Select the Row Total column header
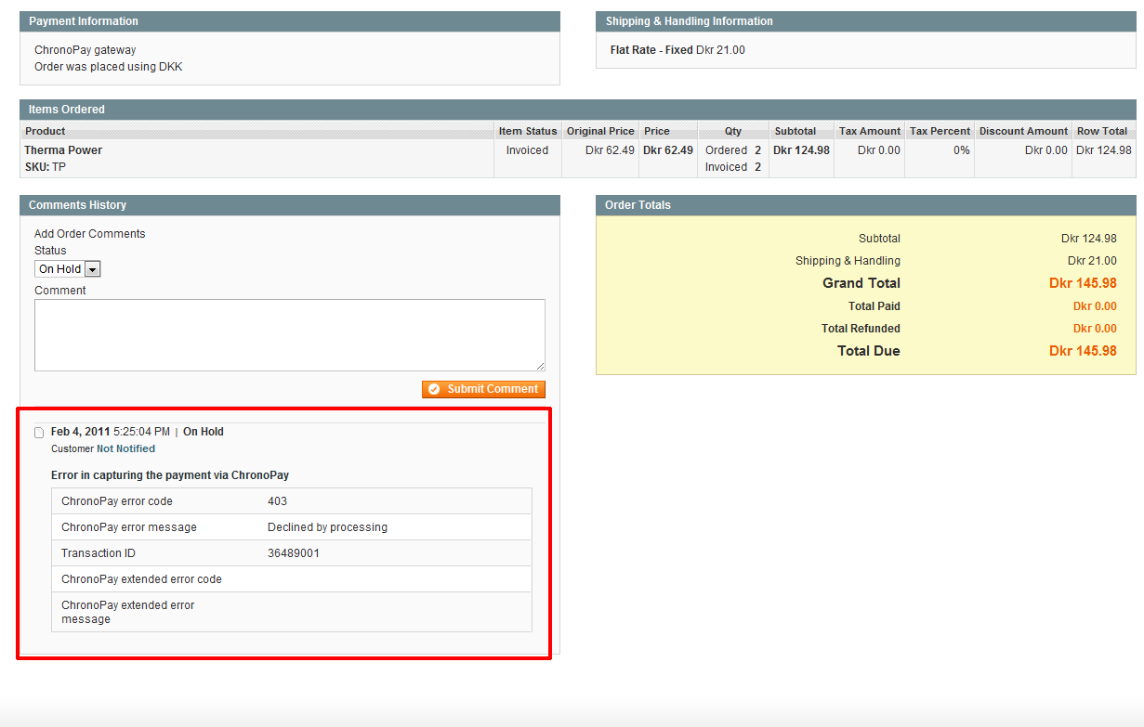 (1102, 131)
